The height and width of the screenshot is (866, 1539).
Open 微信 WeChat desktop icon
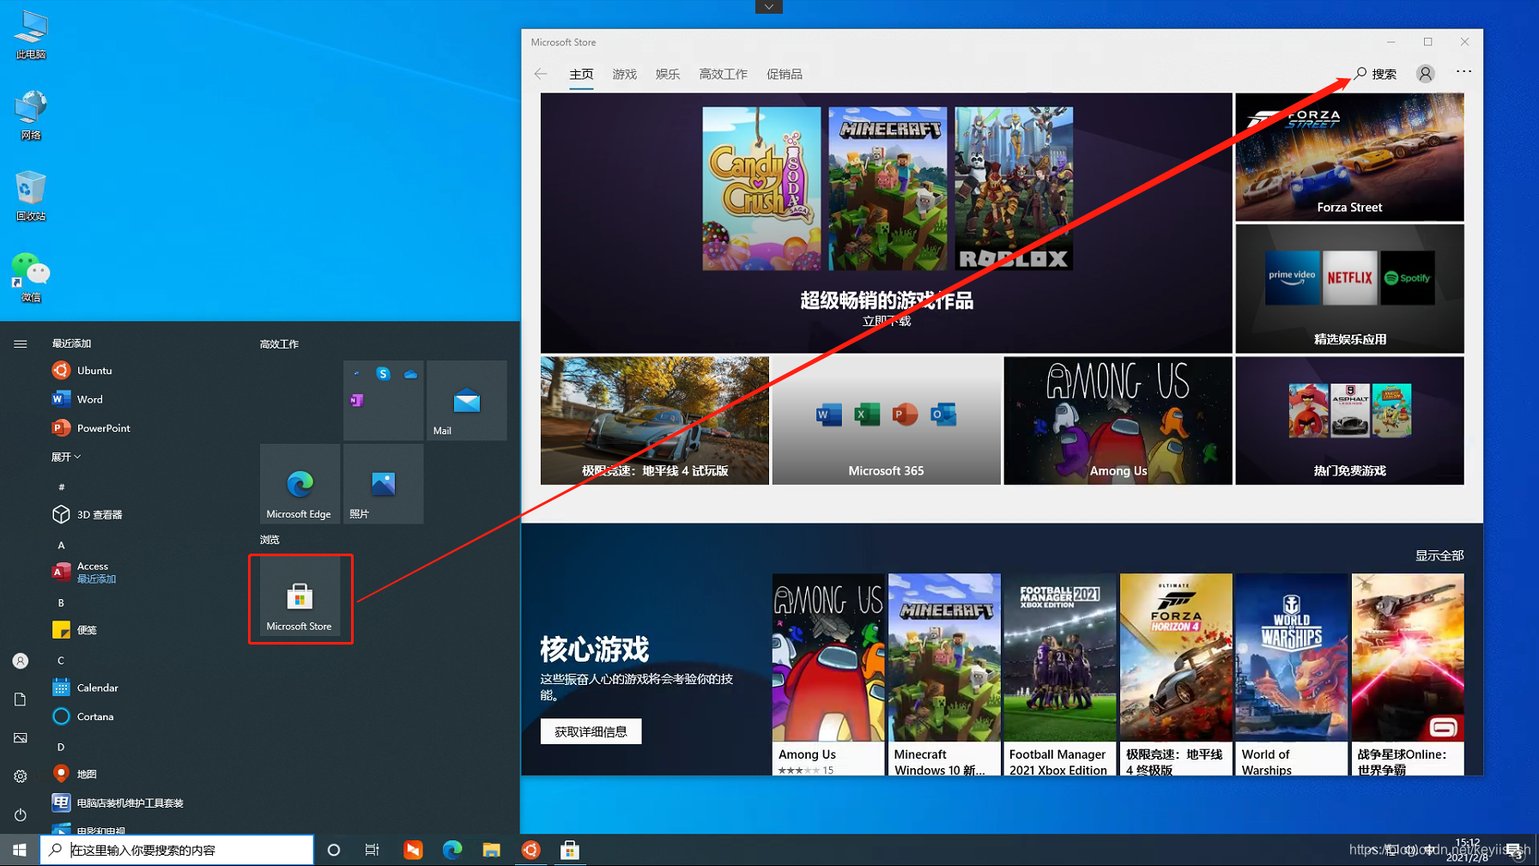(31, 278)
